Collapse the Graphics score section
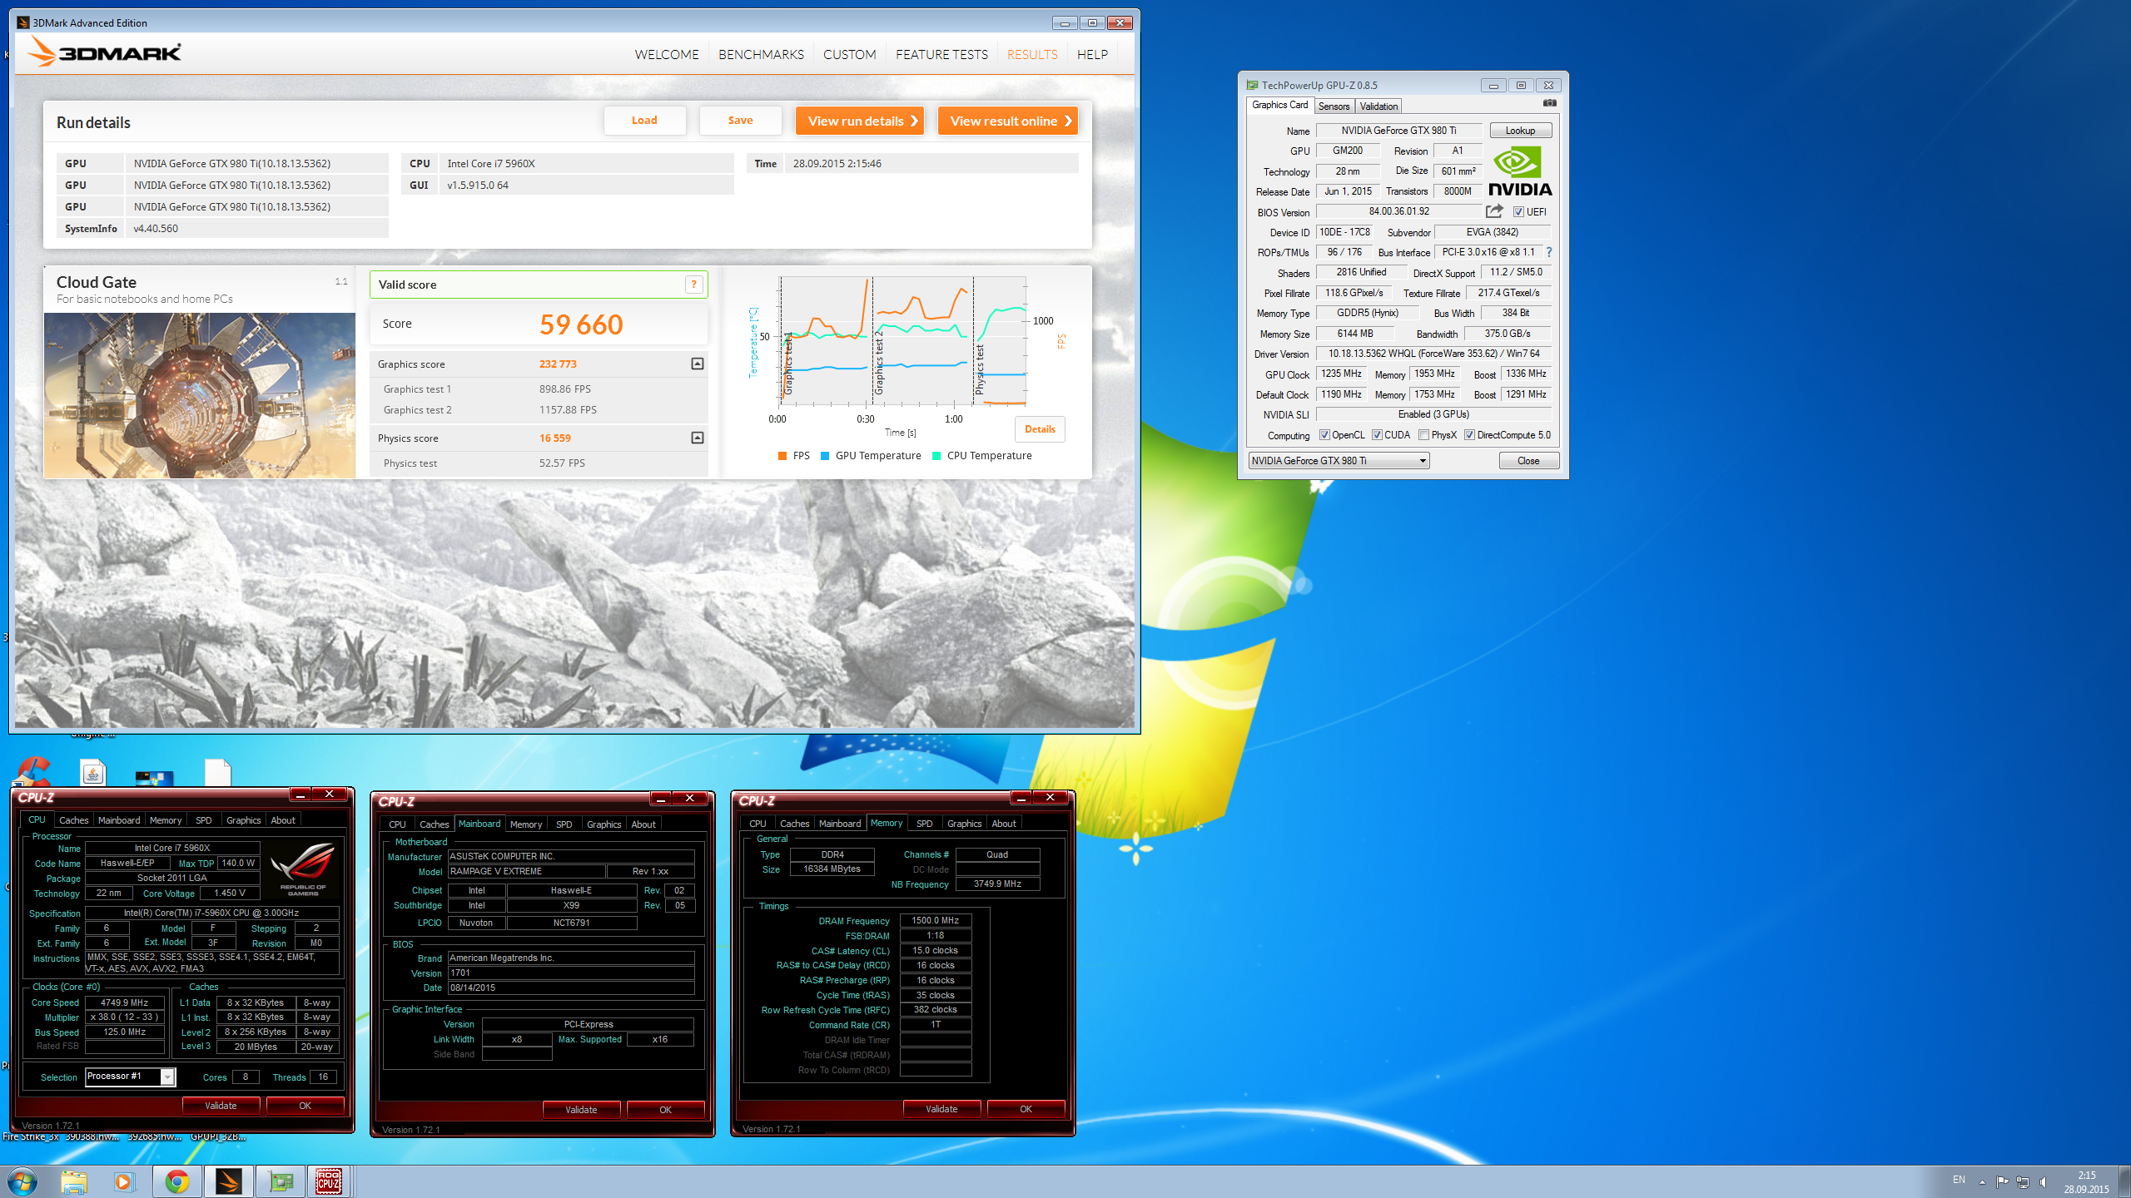The width and height of the screenshot is (2131, 1198). click(x=698, y=364)
